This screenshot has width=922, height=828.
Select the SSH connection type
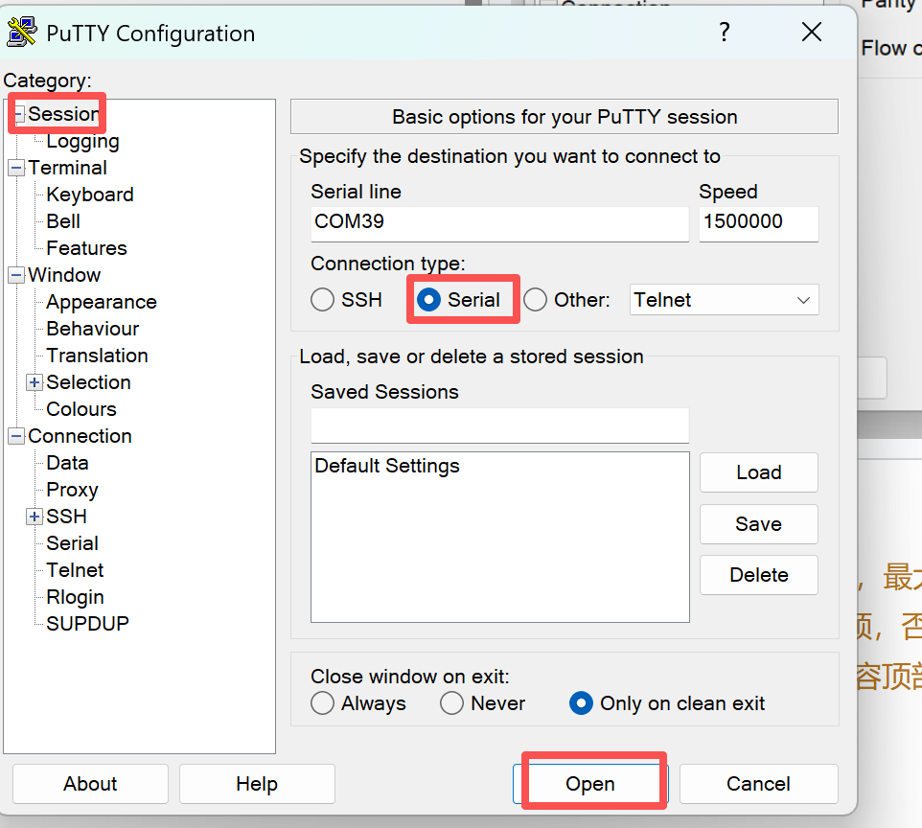pos(323,300)
